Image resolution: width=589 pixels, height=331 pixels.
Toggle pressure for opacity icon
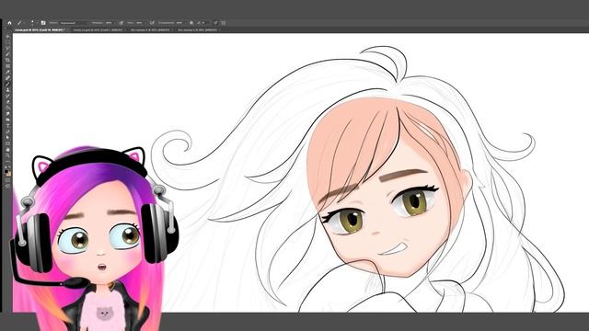click(121, 23)
